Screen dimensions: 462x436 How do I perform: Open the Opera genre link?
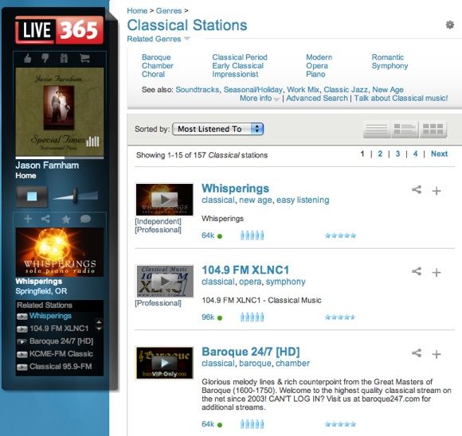coord(317,66)
